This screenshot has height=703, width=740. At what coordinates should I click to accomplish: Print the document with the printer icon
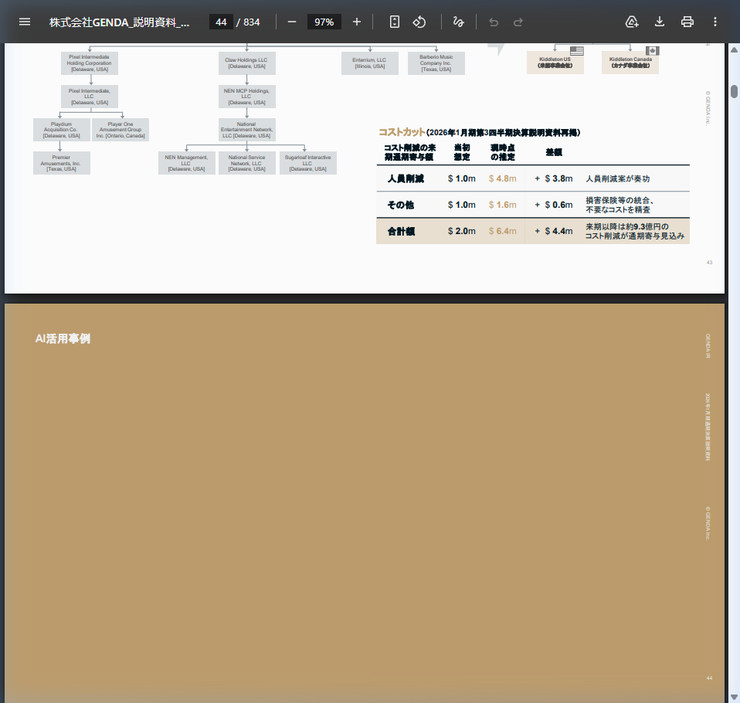pos(687,22)
